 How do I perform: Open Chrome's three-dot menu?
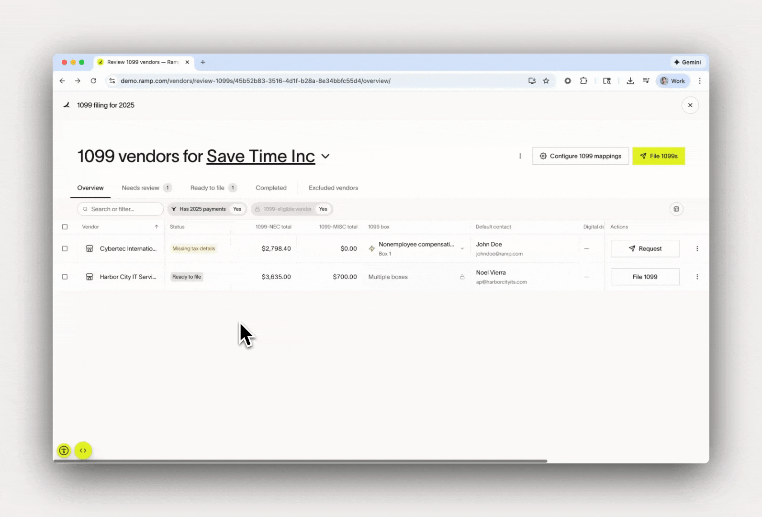coord(700,81)
